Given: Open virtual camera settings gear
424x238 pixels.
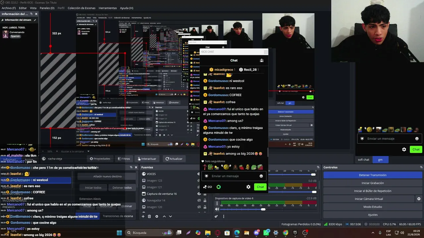Looking at the screenshot, I should click(x=419, y=199).
